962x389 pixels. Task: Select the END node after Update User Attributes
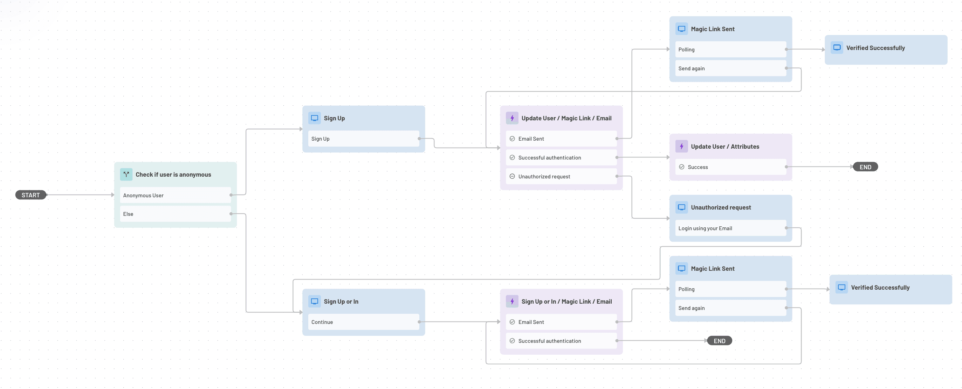click(x=865, y=167)
